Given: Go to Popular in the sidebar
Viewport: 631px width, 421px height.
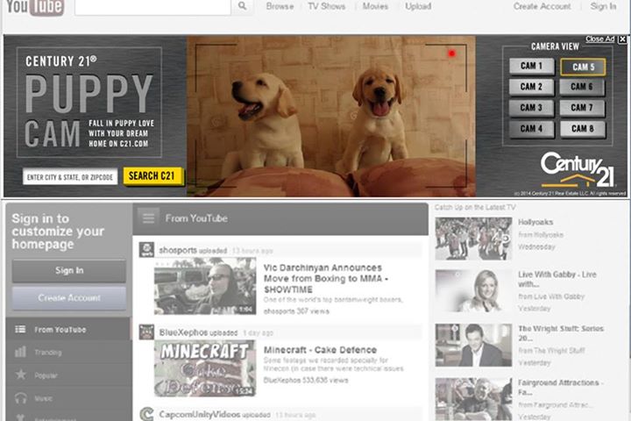Looking at the screenshot, I should coord(47,375).
